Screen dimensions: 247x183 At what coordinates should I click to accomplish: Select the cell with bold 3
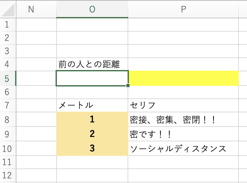tap(92, 148)
